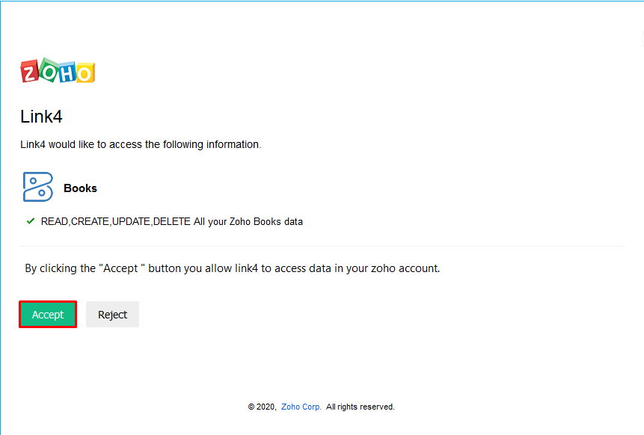Click text "READ,CREATE,UPDATE,DELETE All your Zoho Books data"

(x=172, y=221)
